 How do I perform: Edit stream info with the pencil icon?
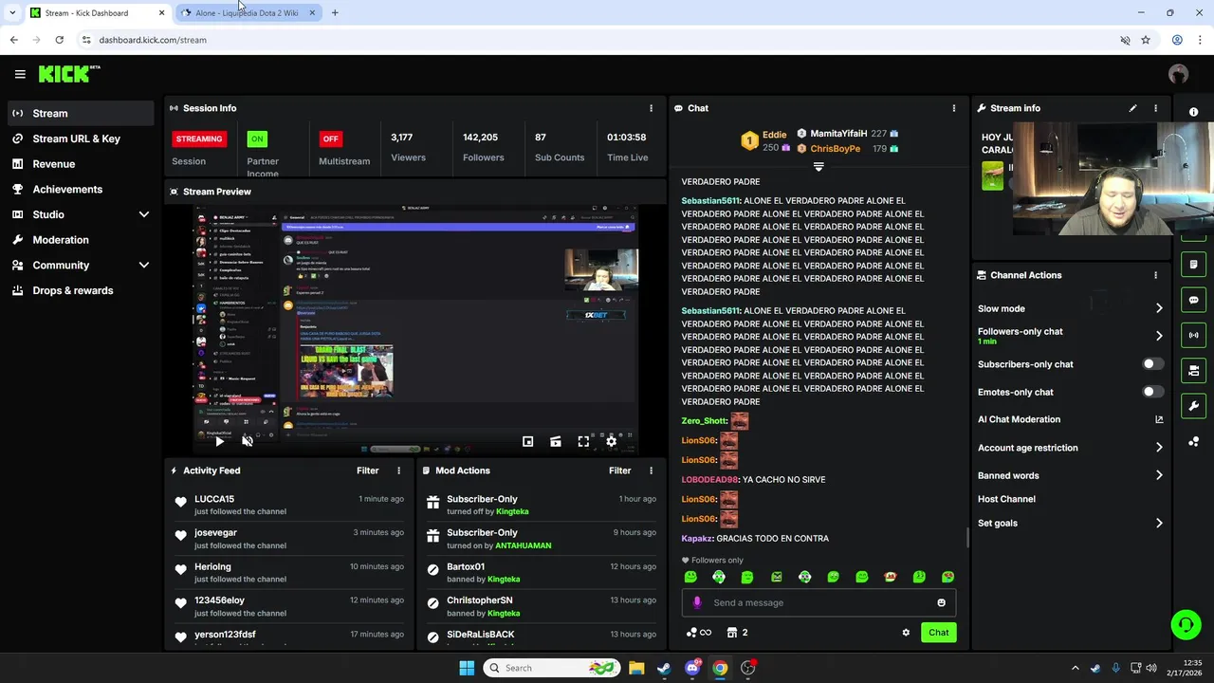point(1132,108)
